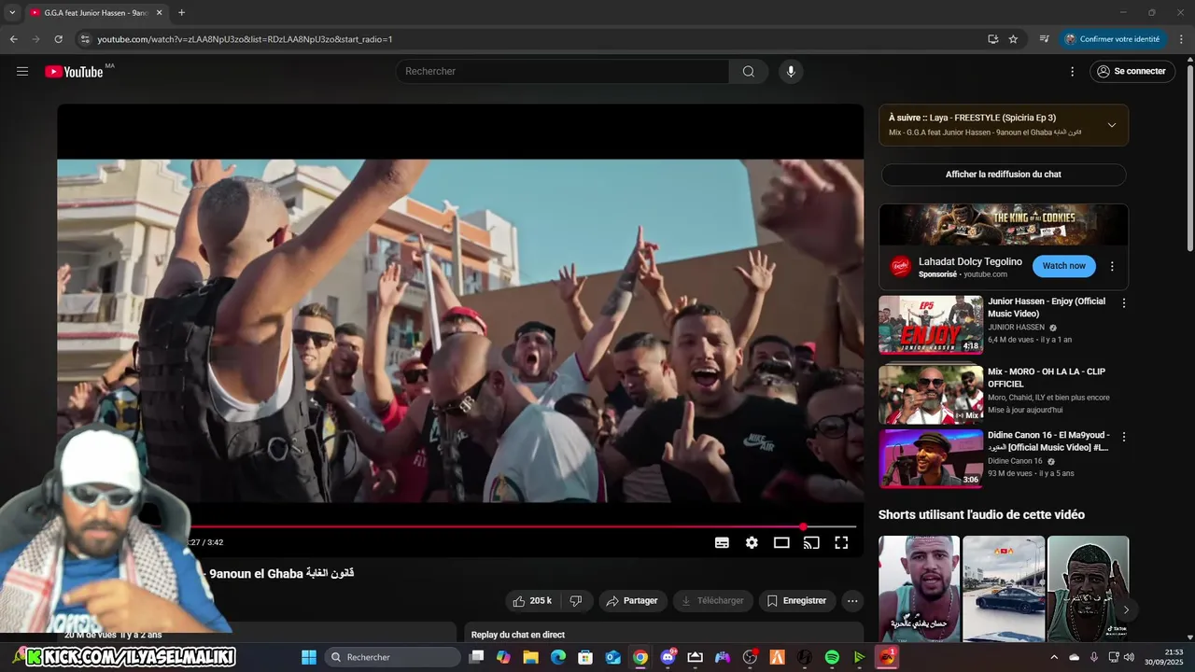Open Mix - MORO - OH LA LA title
Screen dimensions: 1195x672
[1047, 378]
